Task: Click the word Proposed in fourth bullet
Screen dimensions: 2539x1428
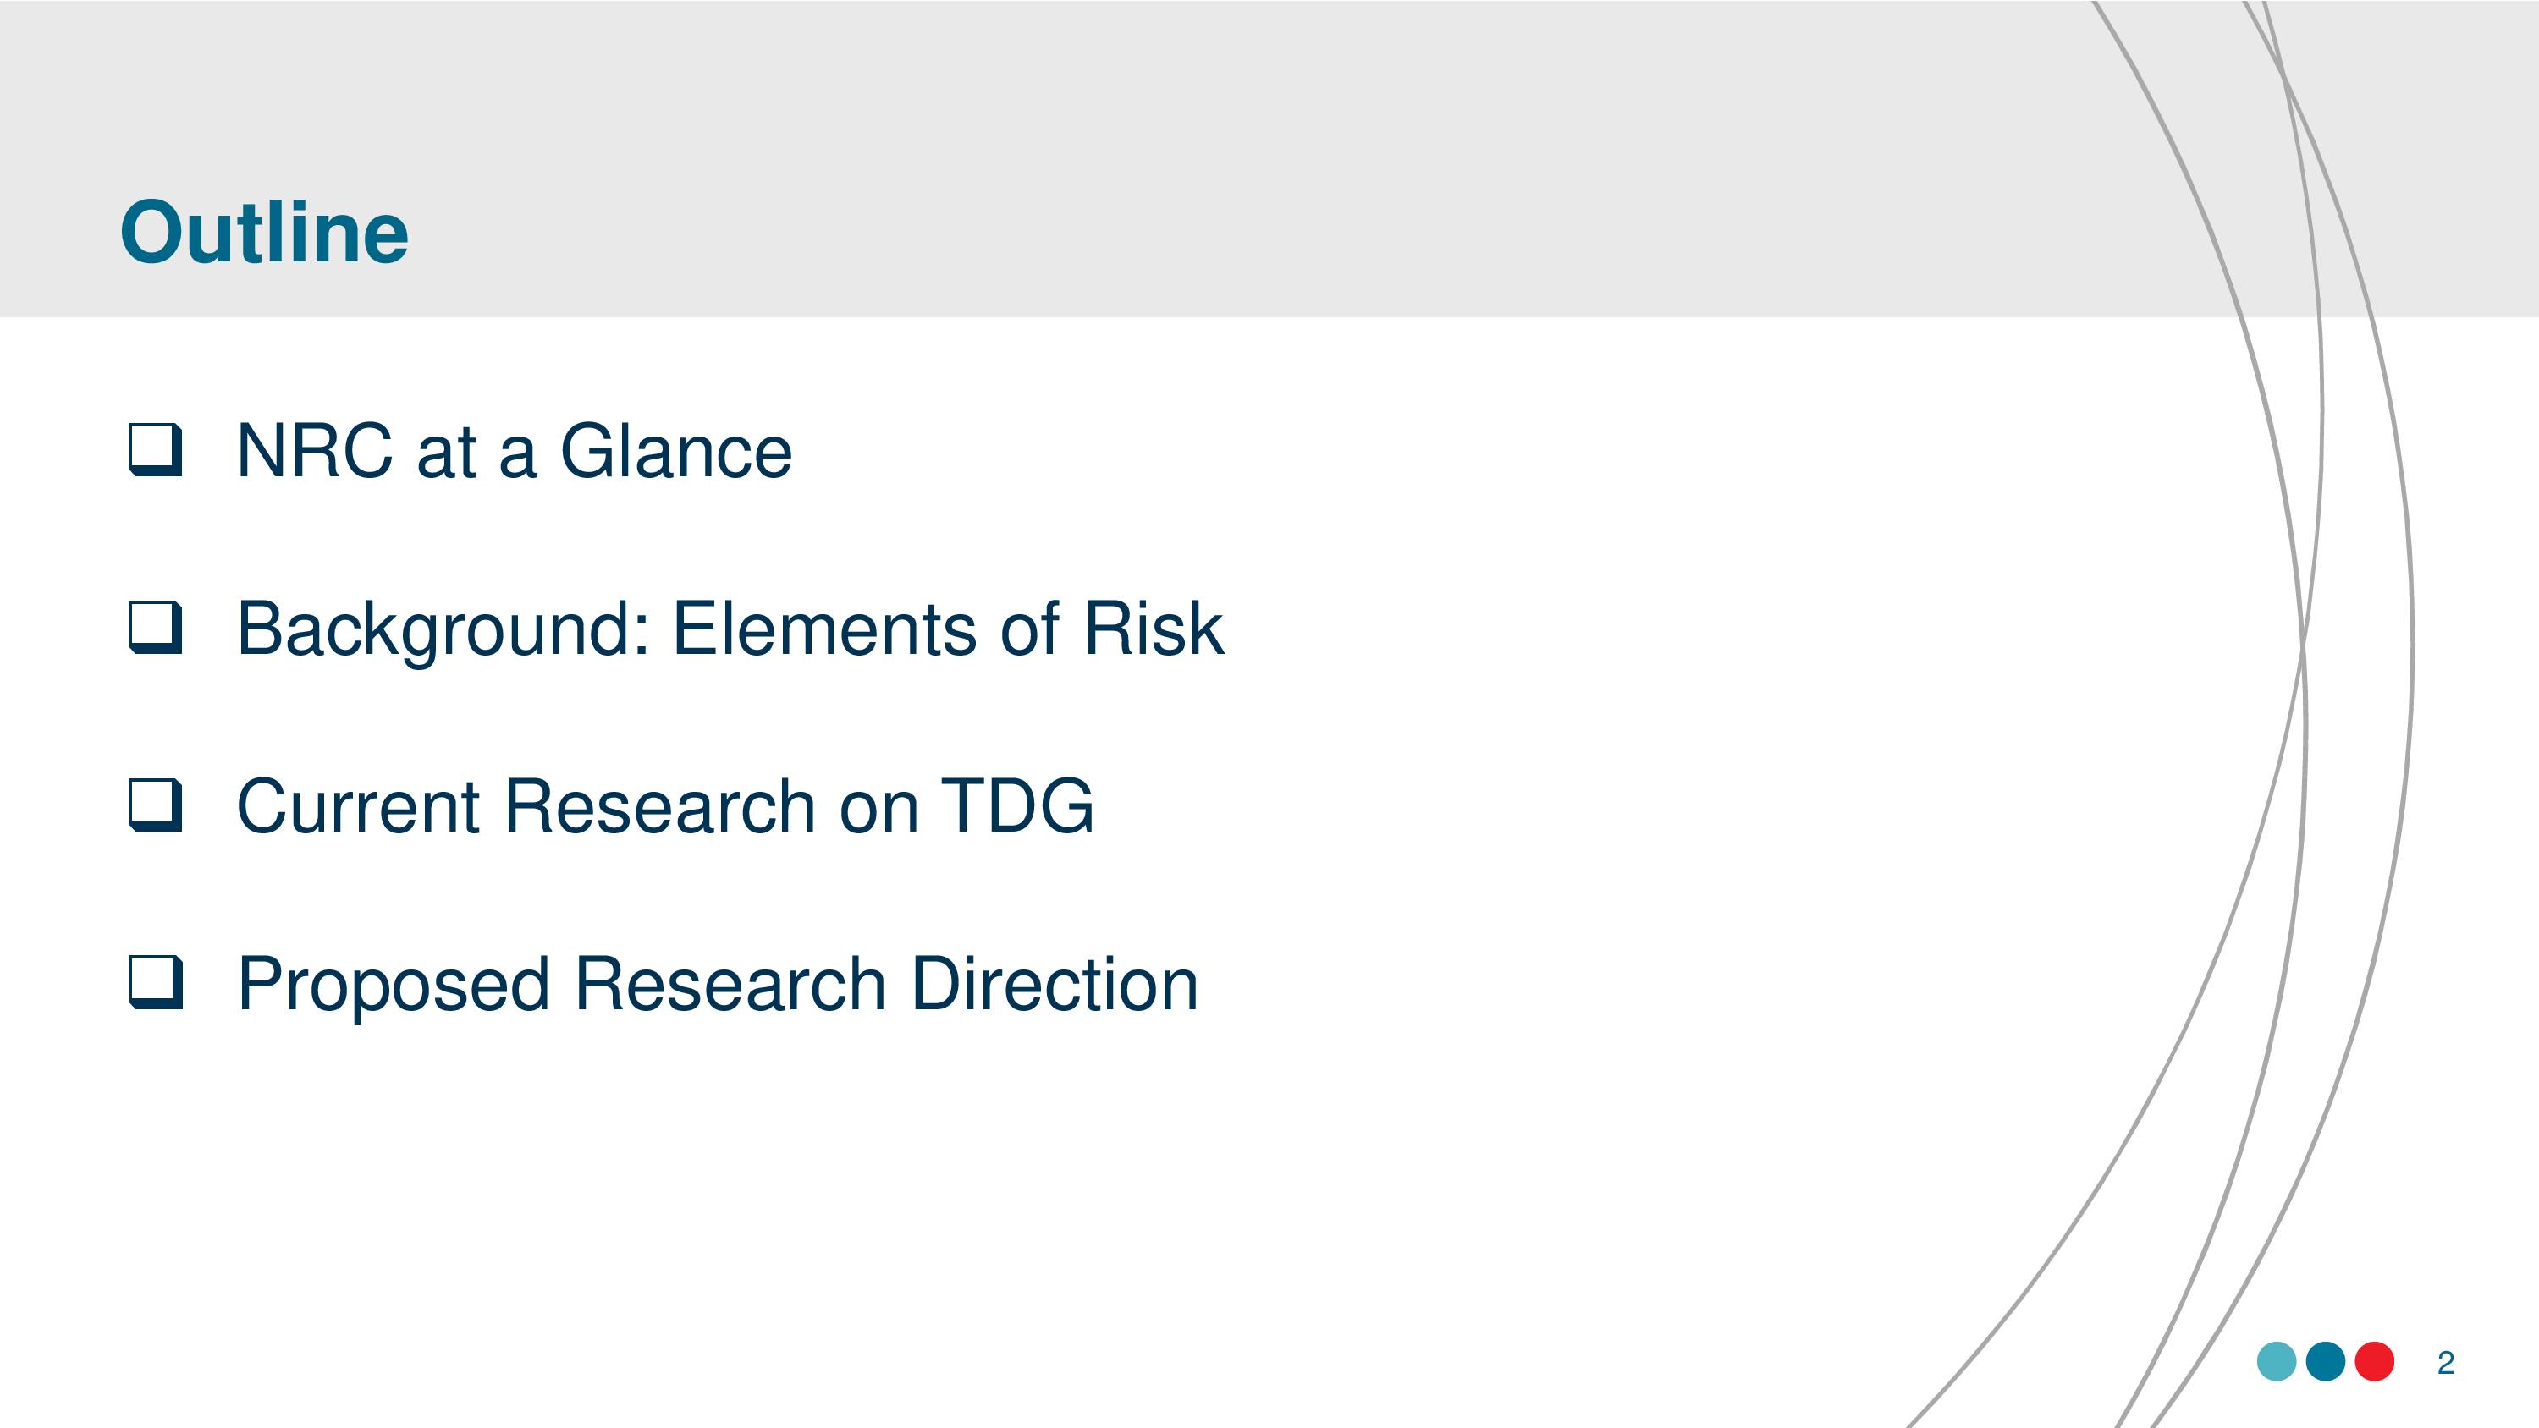Action: pyautogui.click(x=394, y=986)
